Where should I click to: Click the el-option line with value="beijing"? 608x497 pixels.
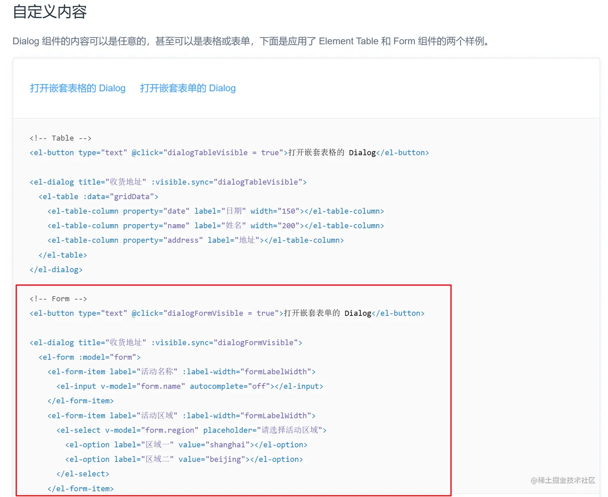[x=184, y=459]
